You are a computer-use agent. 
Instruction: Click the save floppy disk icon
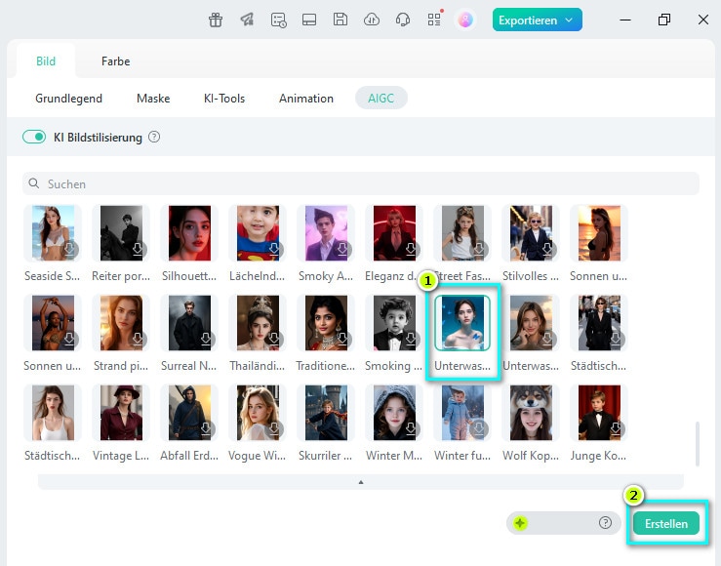click(340, 20)
